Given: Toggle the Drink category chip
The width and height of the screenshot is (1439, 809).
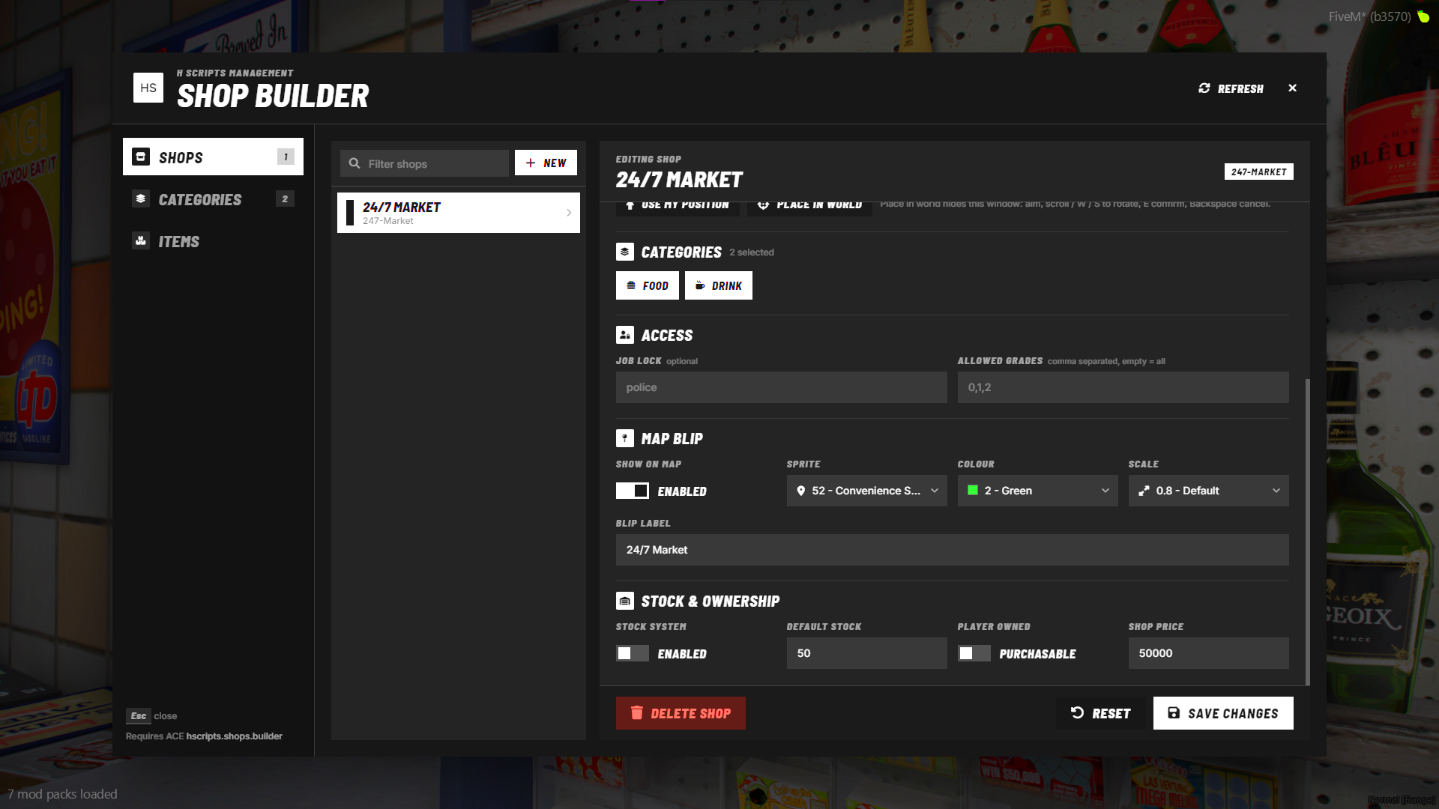Looking at the screenshot, I should [719, 285].
